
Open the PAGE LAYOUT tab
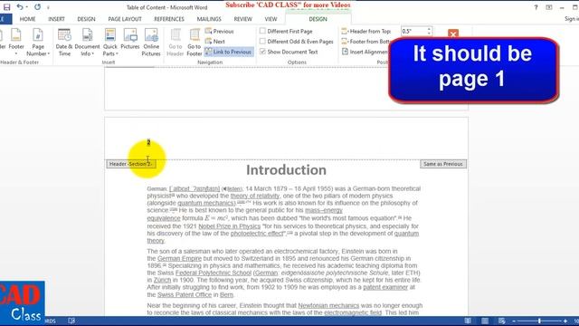(125, 19)
